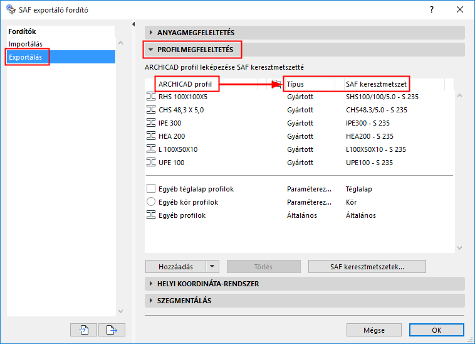The height and width of the screenshot is (344, 475).
Task: Select the Egyéb téglalap profilok row label
Action: click(196, 189)
